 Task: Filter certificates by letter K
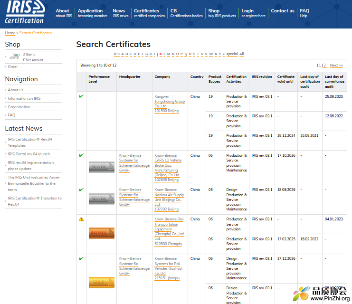pyautogui.click(x=161, y=54)
